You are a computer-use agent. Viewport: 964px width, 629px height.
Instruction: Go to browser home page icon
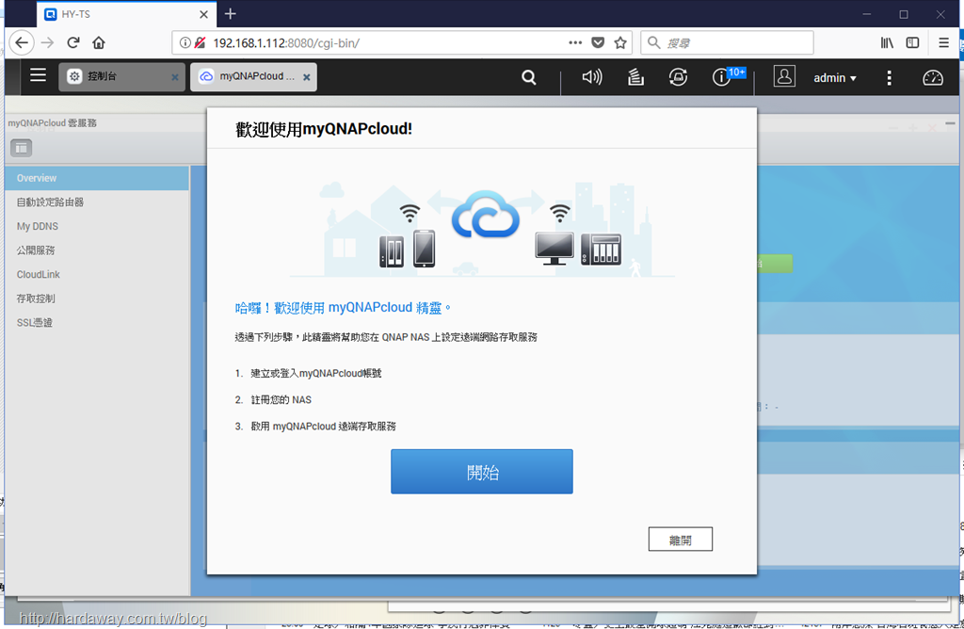tap(98, 42)
